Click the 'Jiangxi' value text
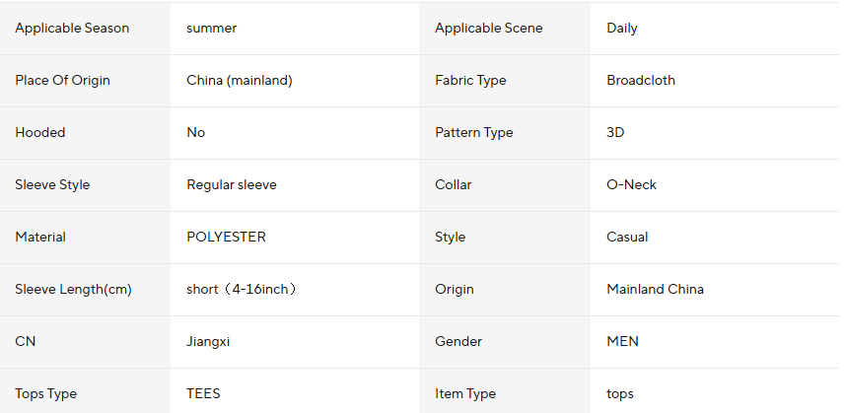 pyautogui.click(x=208, y=342)
